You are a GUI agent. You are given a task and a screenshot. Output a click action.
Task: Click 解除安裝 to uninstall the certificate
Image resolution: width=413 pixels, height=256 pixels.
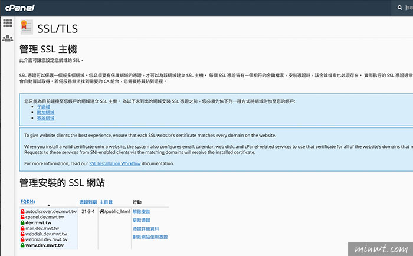pyautogui.click(x=141, y=212)
